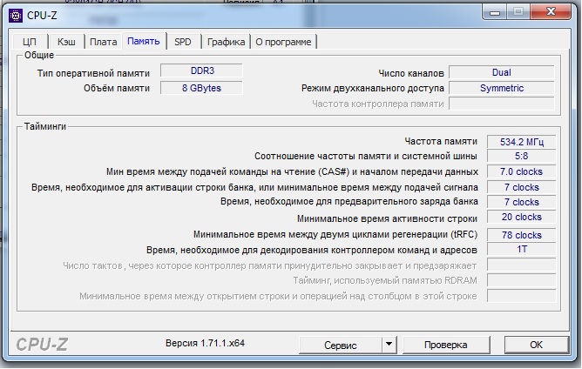This screenshot has height=369, width=582.
Task: Select the DDR3 memory type value
Action: click(x=201, y=70)
